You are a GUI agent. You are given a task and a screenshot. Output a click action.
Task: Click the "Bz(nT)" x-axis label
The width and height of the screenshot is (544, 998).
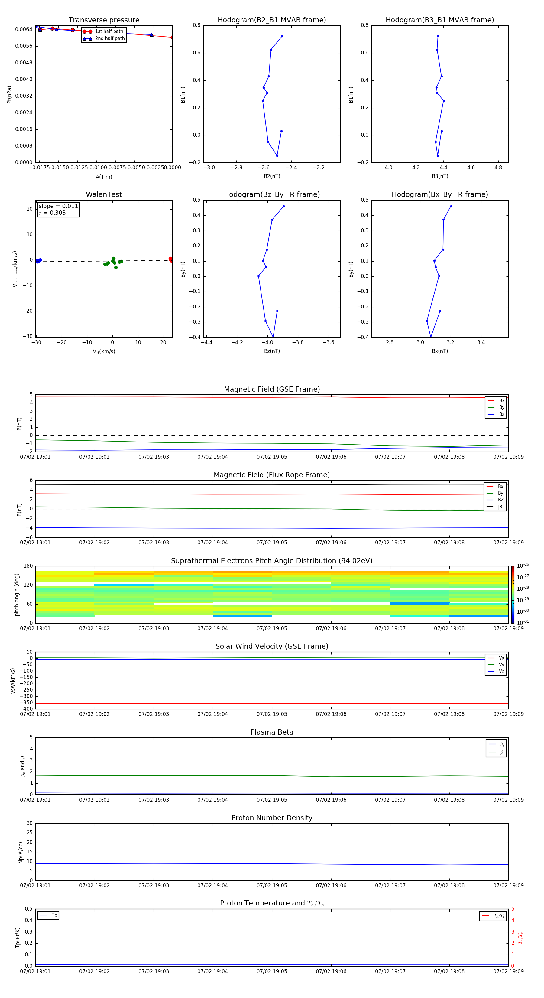coord(272,351)
